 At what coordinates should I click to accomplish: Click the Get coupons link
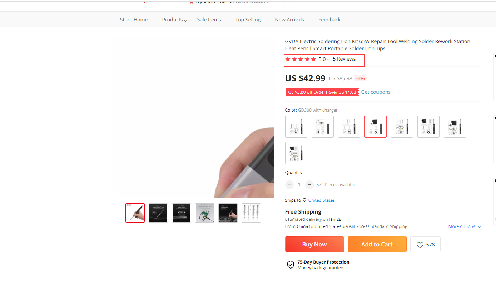(x=376, y=92)
